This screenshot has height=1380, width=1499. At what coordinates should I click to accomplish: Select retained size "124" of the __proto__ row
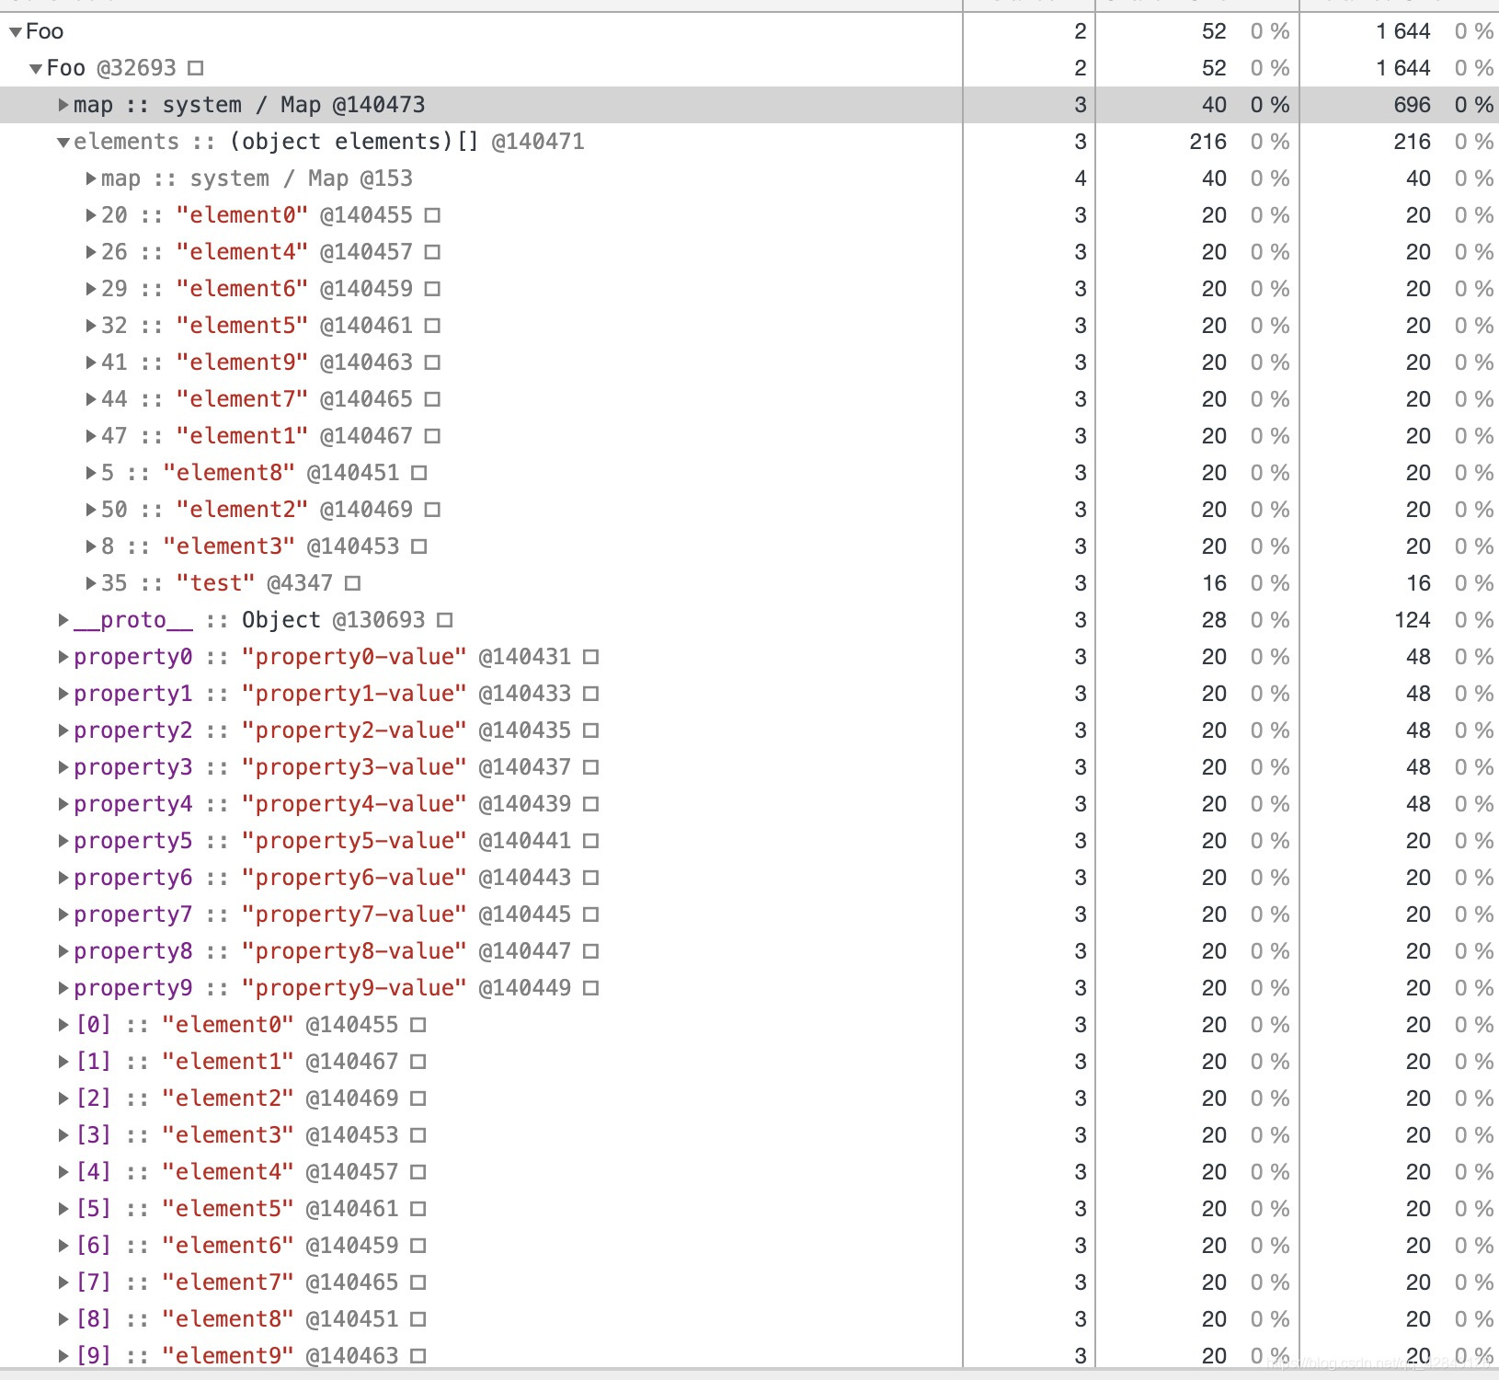tap(1413, 620)
